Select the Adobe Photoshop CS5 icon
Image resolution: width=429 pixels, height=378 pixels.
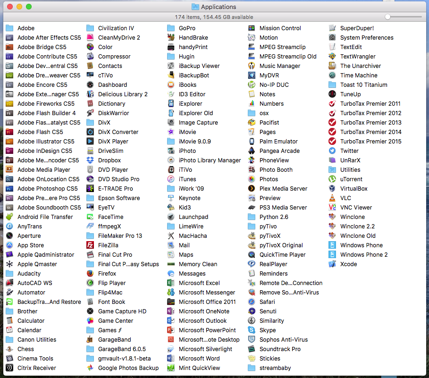pyautogui.click(x=9, y=189)
